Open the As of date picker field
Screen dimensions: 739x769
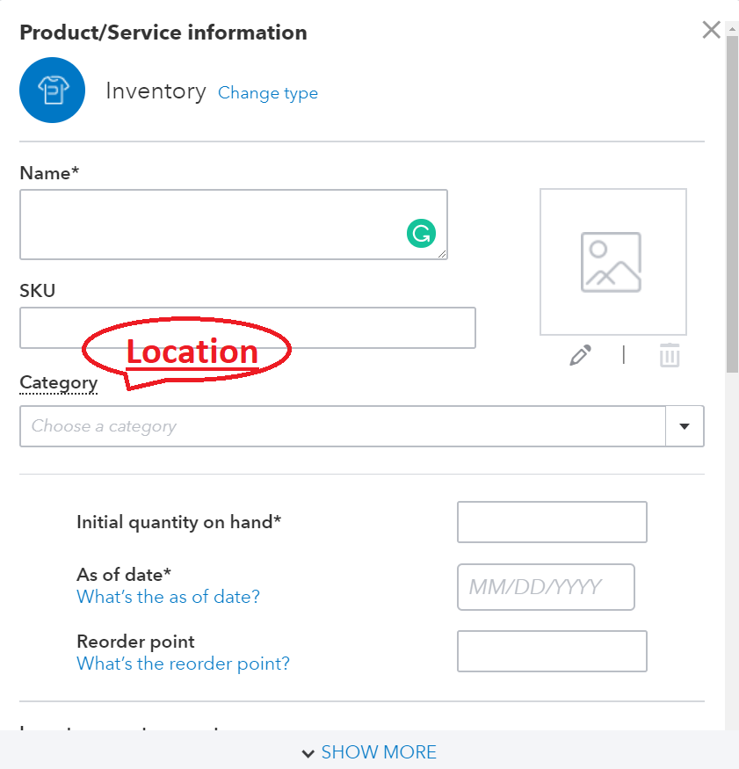pos(546,586)
